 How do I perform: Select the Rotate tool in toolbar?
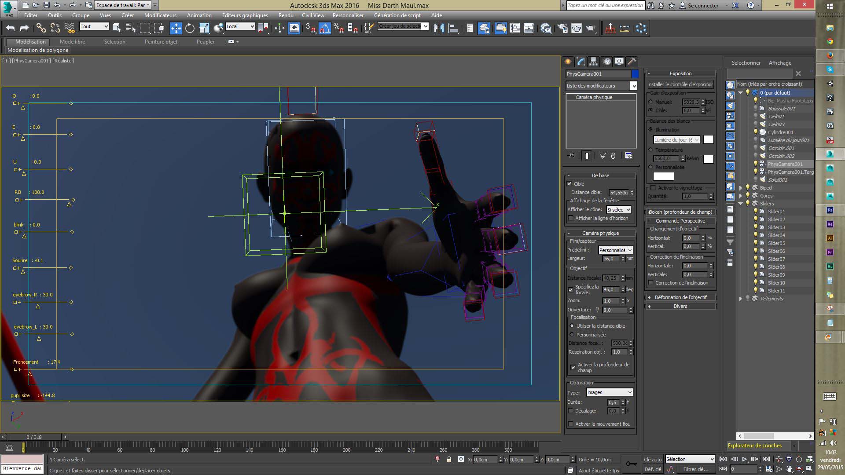[x=190, y=28]
